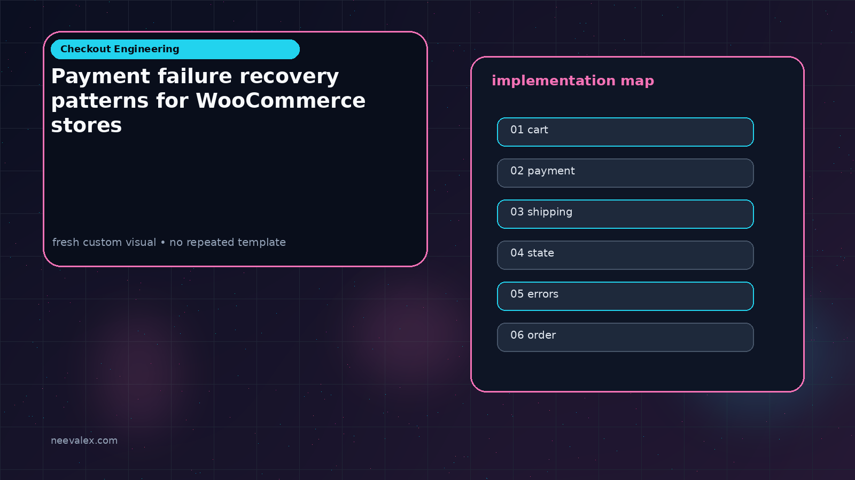Click the 'implementation map' heading

pyautogui.click(x=573, y=81)
